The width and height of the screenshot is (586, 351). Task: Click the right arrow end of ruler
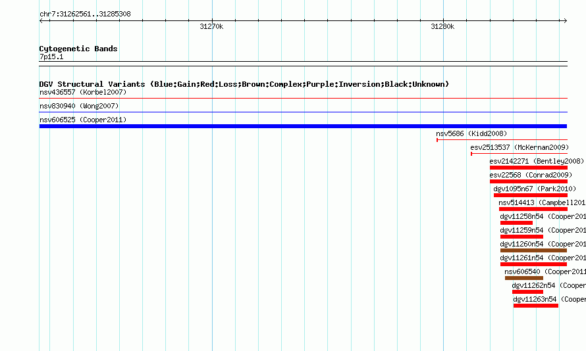click(566, 21)
